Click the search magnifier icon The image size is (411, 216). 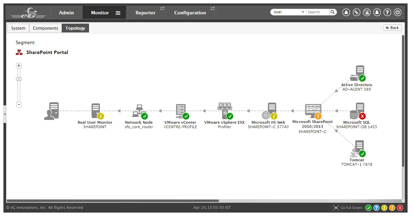click(x=333, y=12)
